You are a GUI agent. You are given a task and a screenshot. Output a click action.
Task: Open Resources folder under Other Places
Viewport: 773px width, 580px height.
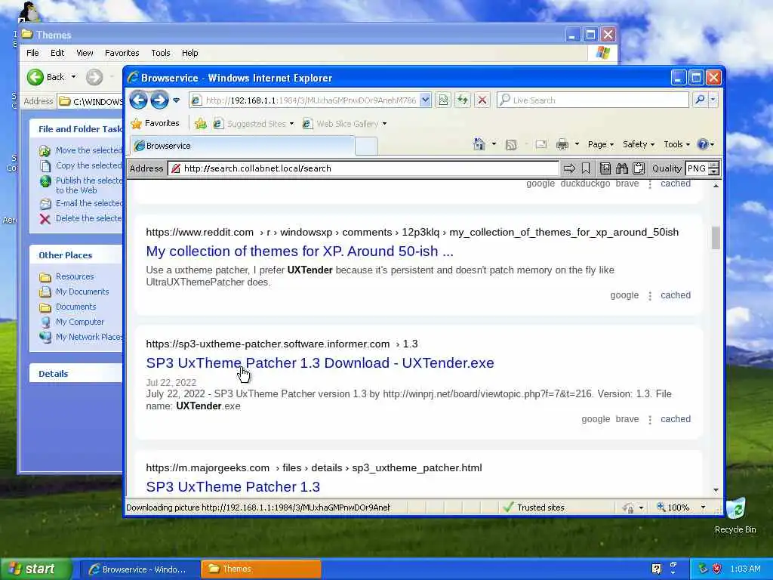coord(66,276)
